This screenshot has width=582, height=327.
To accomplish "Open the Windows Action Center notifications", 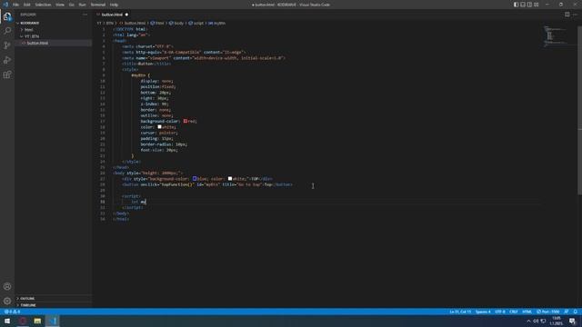I will [572, 321].
